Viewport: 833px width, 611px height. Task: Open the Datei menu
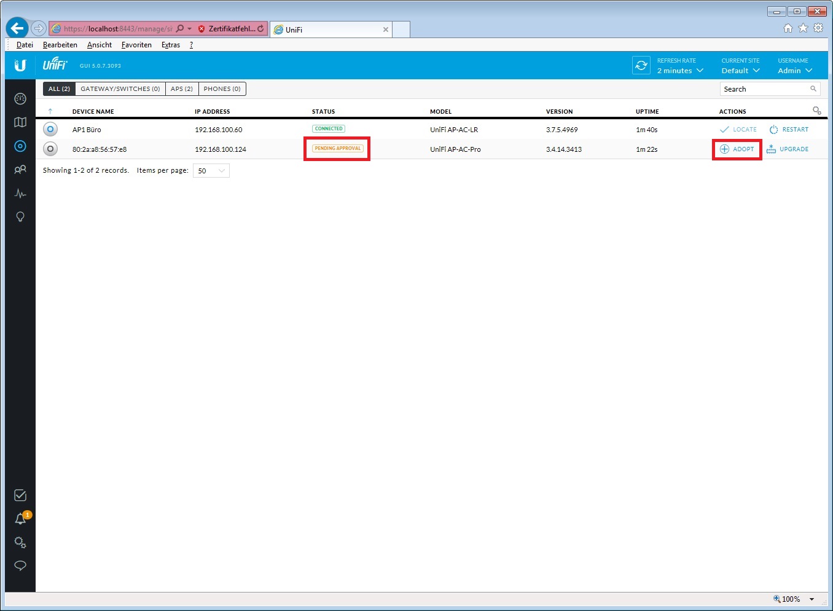(x=25, y=45)
